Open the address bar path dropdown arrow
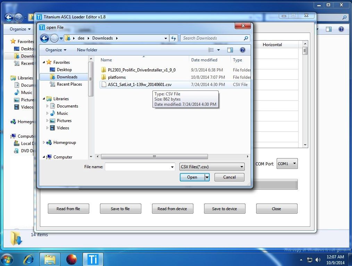The height and width of the screenshot is (266, 352). point(166,38)
